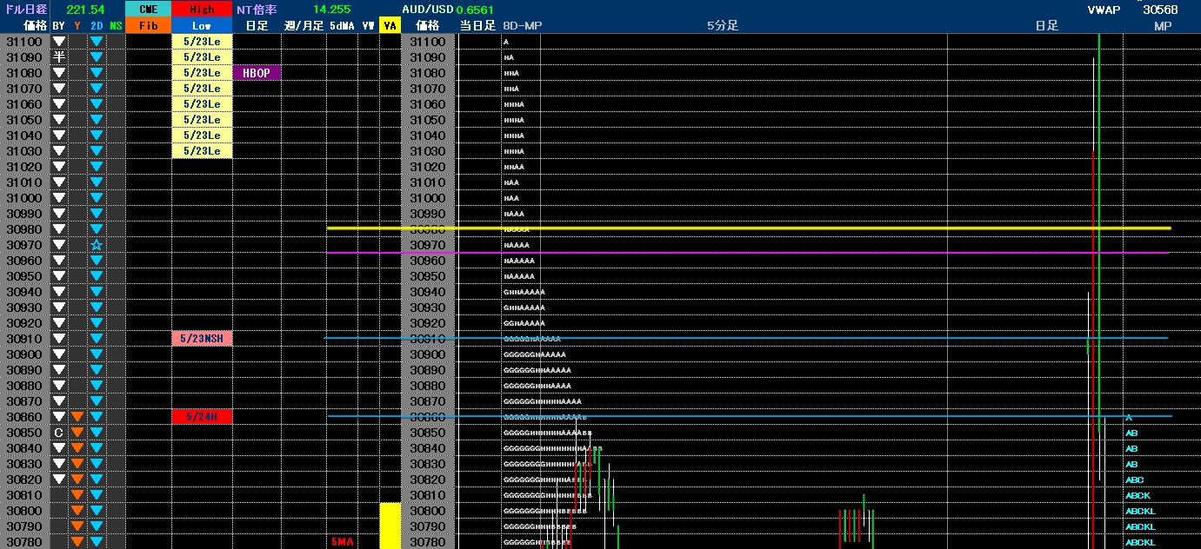Click the yellow horizontal line at 30980
This screenshot has height=549, width=1201.
pyautogui.click(x=749, y=228)
